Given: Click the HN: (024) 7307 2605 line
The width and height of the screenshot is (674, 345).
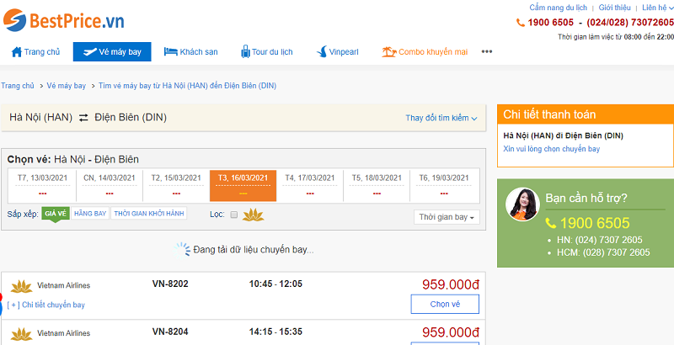Looking at the screenshot, I should tap(600, 240).
